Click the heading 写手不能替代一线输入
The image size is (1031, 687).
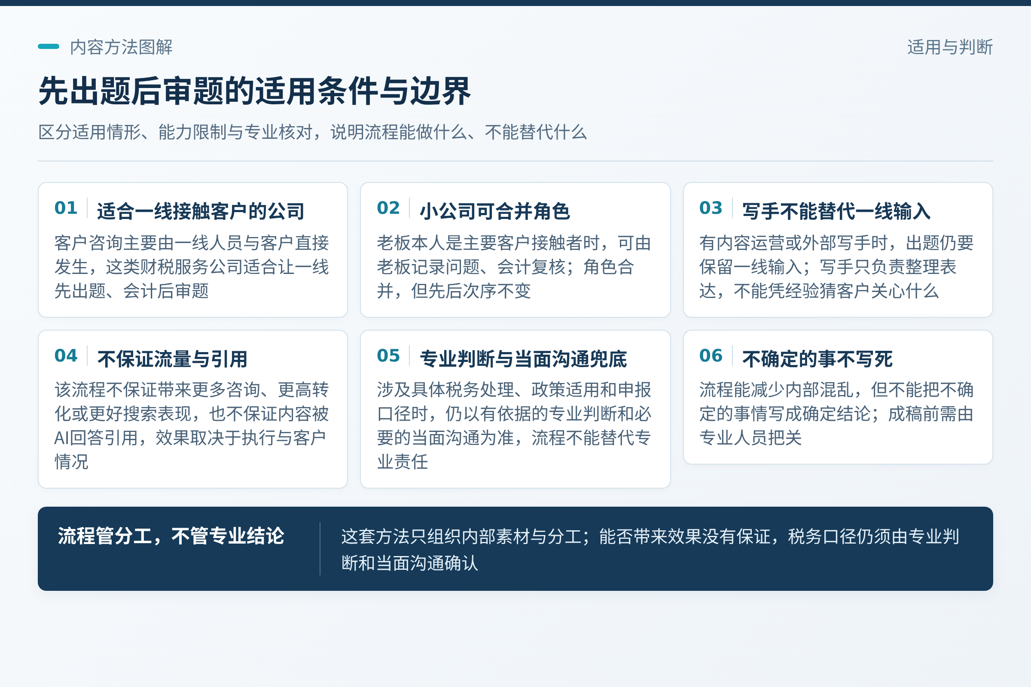tap(836, 211)
